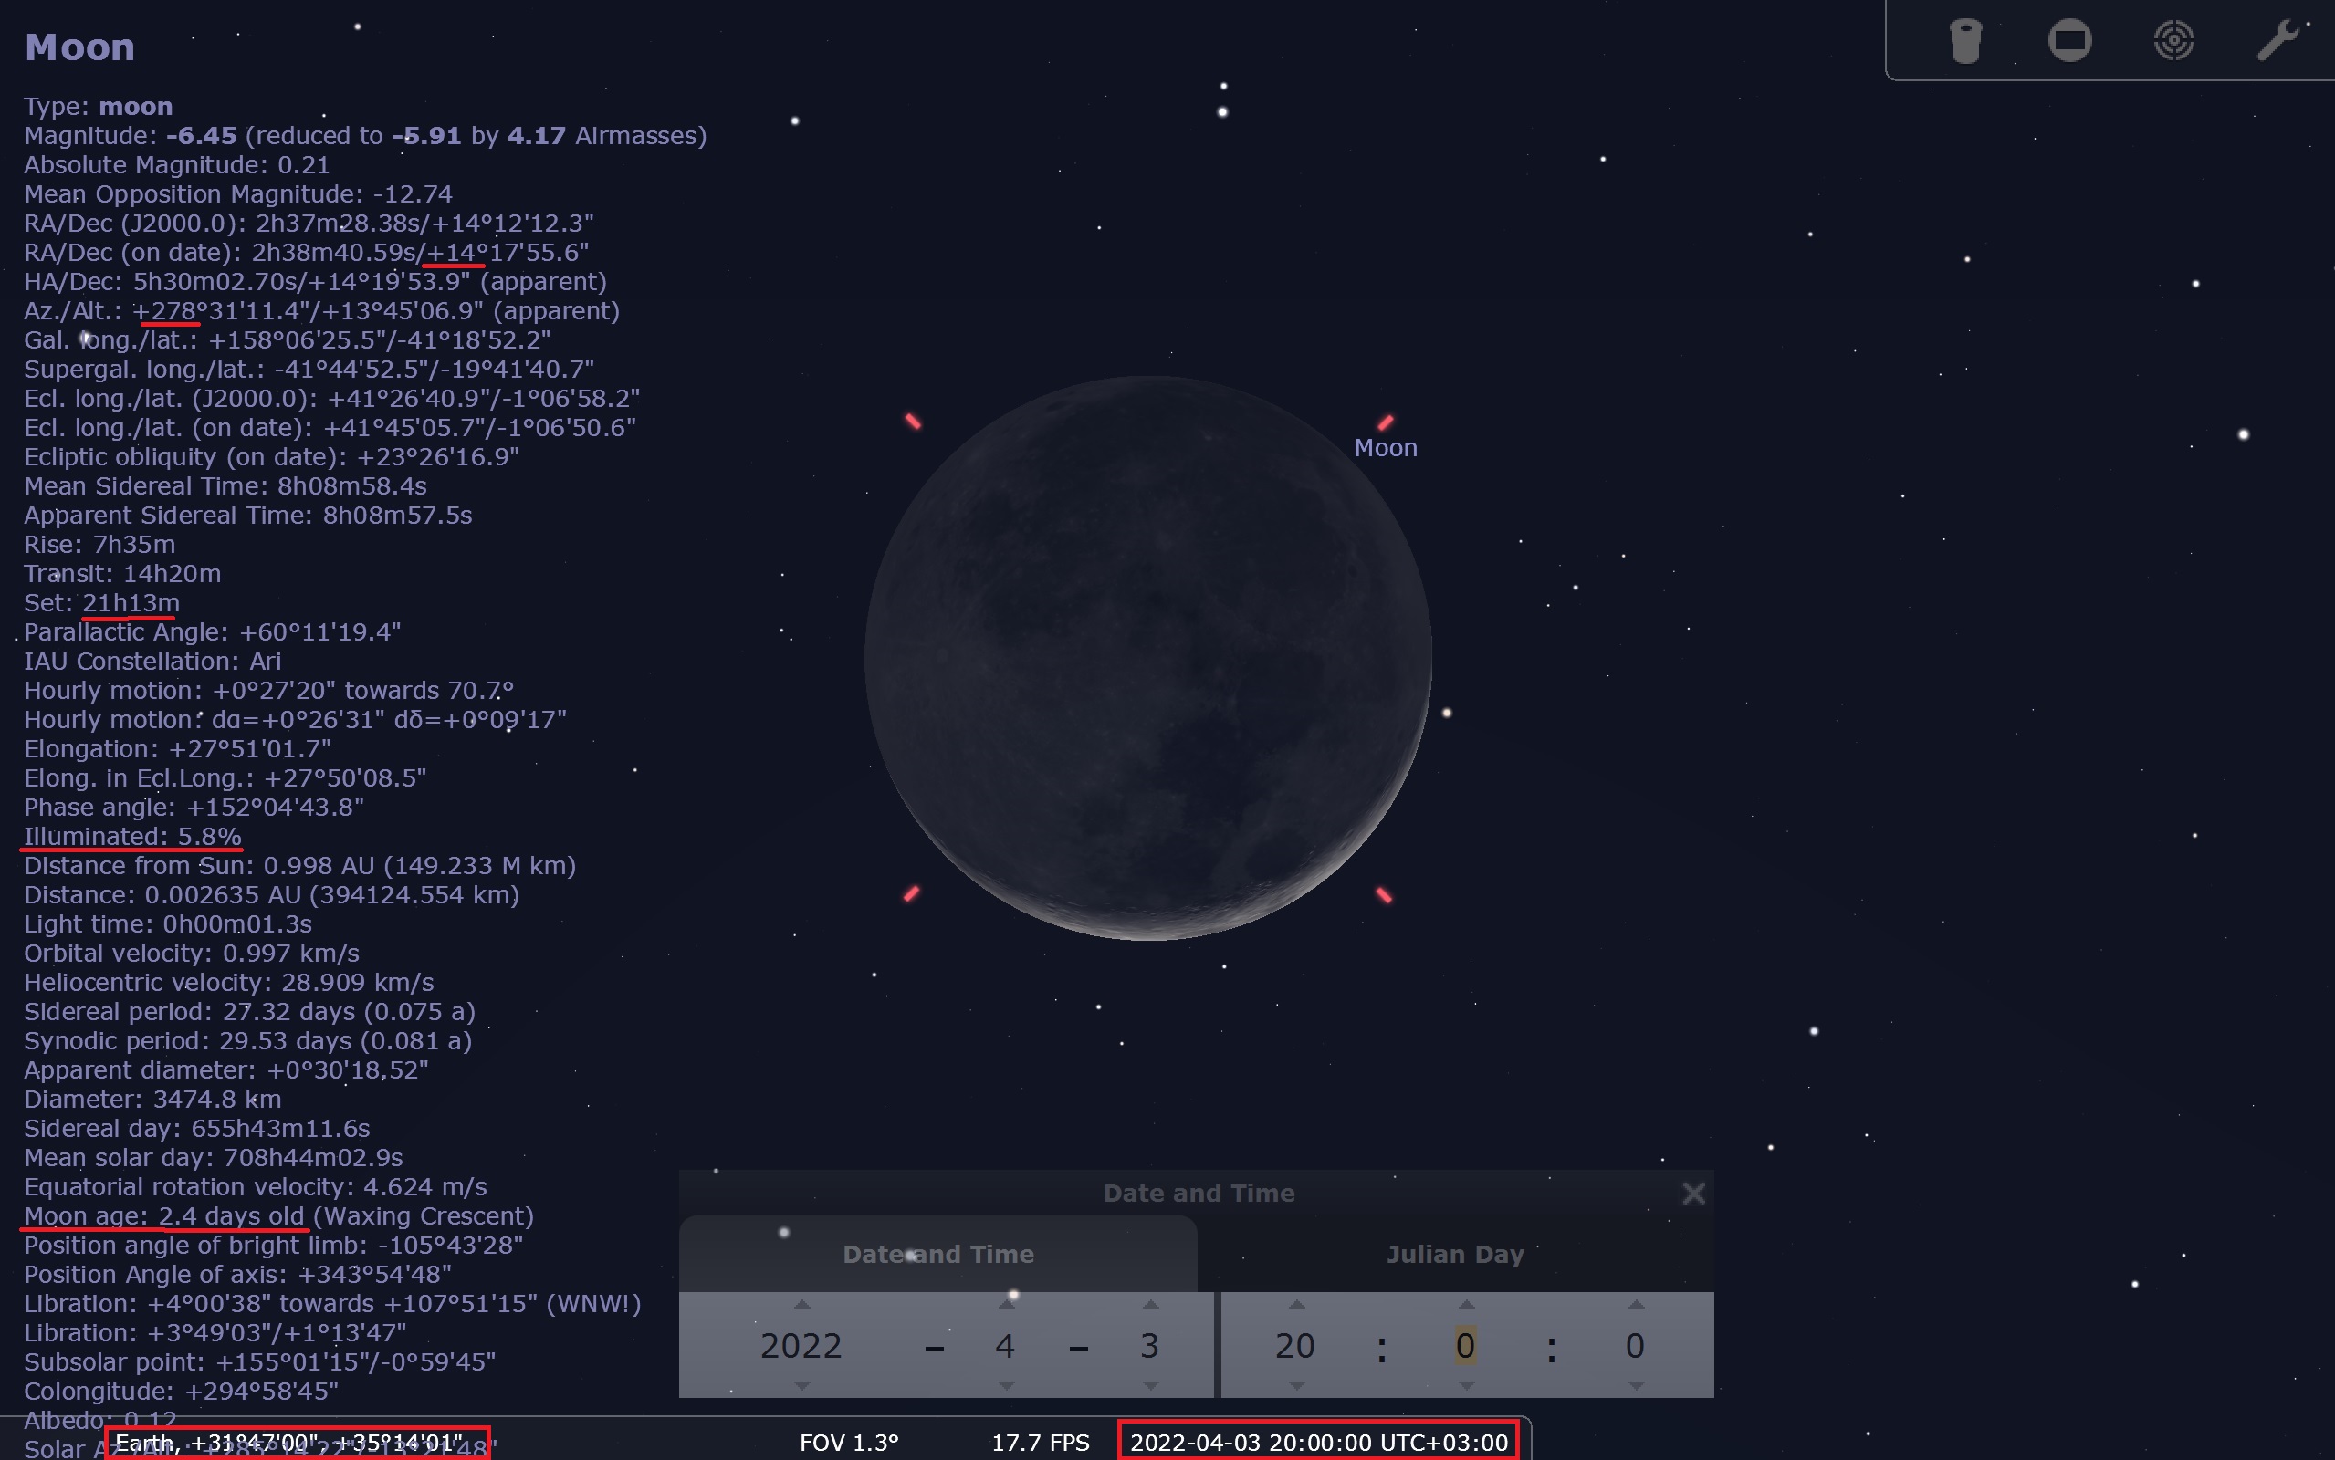Select the Date and Time tab
The width and height of the screenshot is (2335, 1460).
937,1254
